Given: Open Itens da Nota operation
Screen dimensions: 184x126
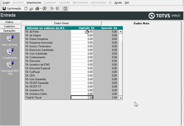Looking at the screenshot, I should [x=10, y=41].
